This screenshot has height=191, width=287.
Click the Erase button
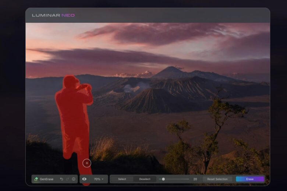[x=250, y=179]
